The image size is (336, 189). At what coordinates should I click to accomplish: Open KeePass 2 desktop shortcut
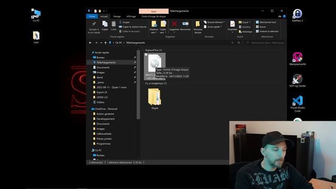[298, 15]
